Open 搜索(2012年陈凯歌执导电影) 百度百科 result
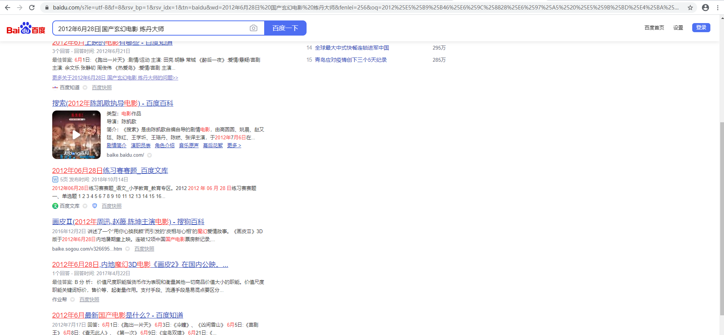The height and width of the screenshot is (335, 724). [113, 103]
